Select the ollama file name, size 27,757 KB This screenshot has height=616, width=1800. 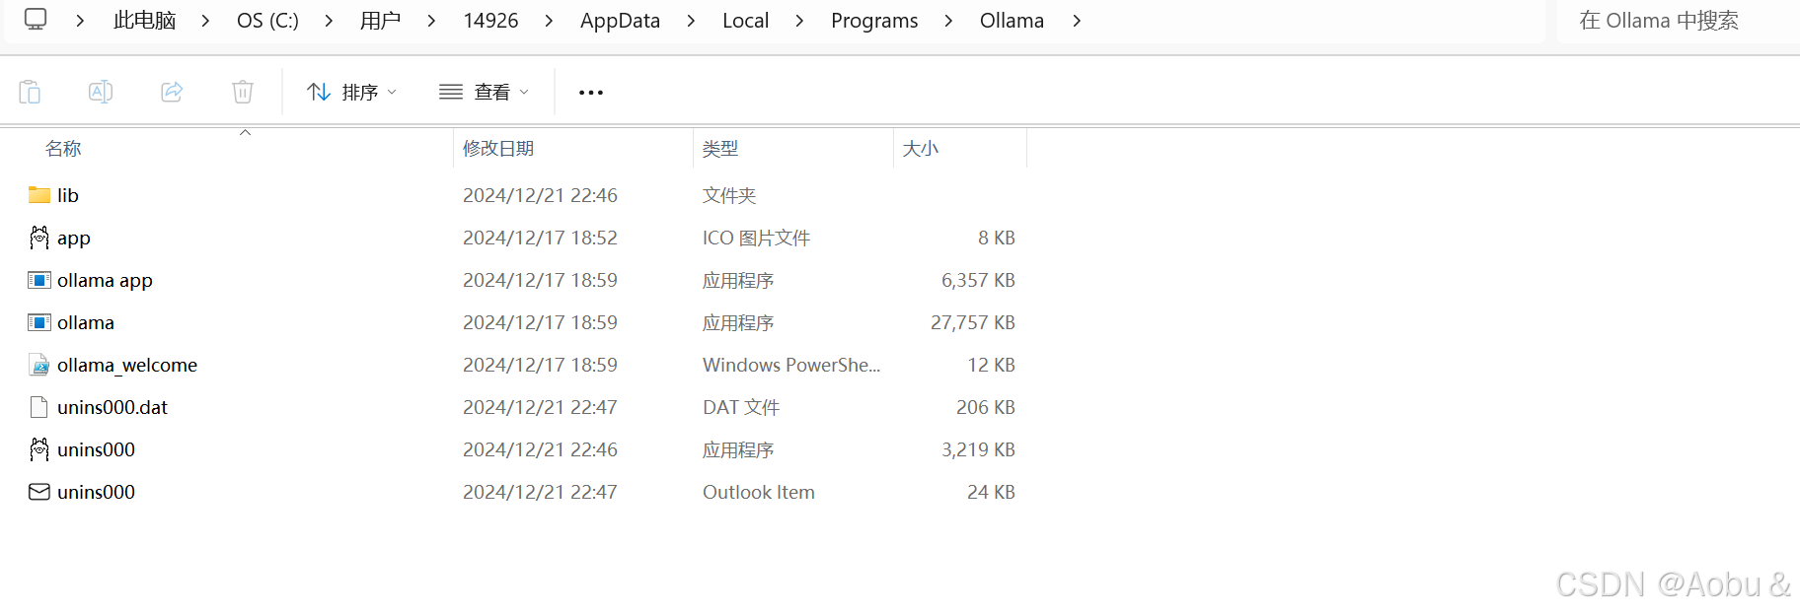tap(86, 322)
